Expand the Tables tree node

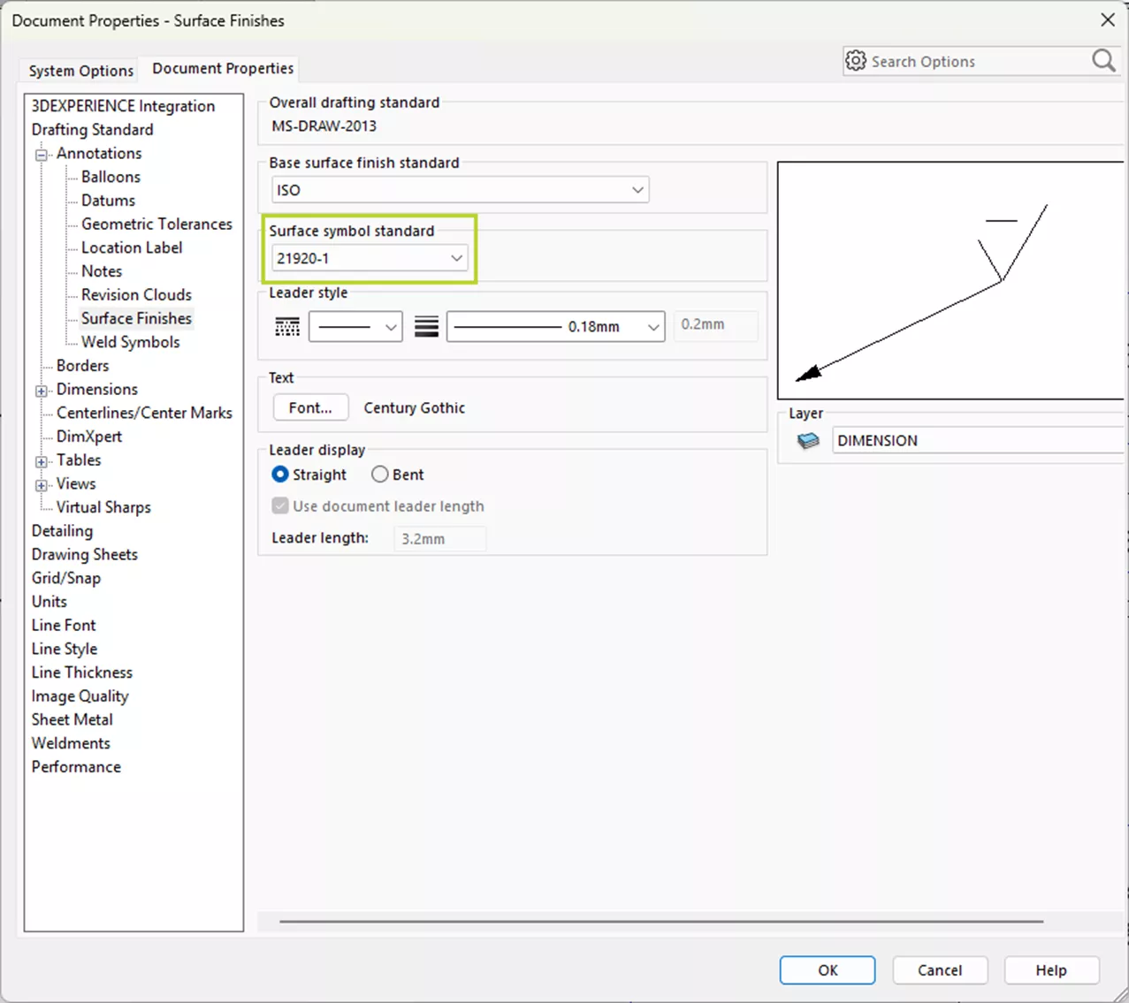tap(42, 461)
